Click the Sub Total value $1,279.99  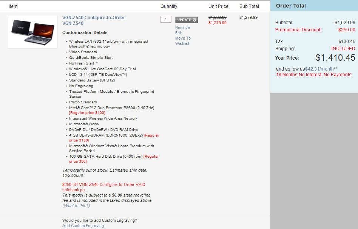click(x=248, y=17)
